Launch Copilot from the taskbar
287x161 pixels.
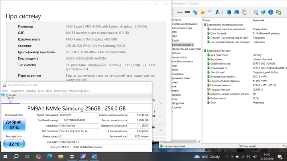click(x=38, y=157)
